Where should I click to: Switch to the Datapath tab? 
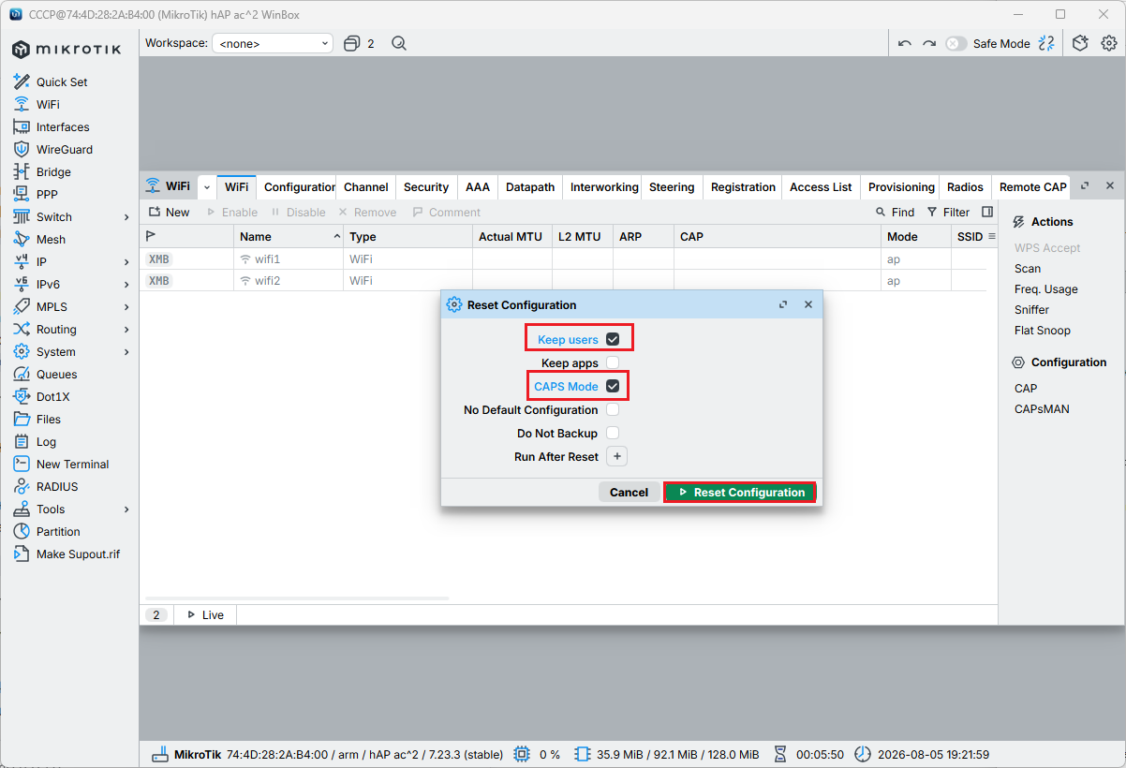pos(530,186)
